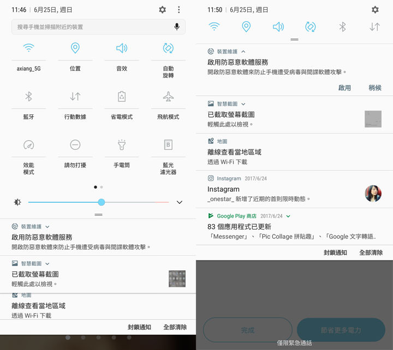Open the 83 個應用程式已更新 notification
The height and width of the screenshot is (350, 393).
click(284, 231)
